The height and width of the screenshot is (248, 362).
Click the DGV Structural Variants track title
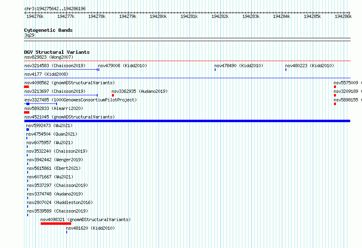(57, 52)
